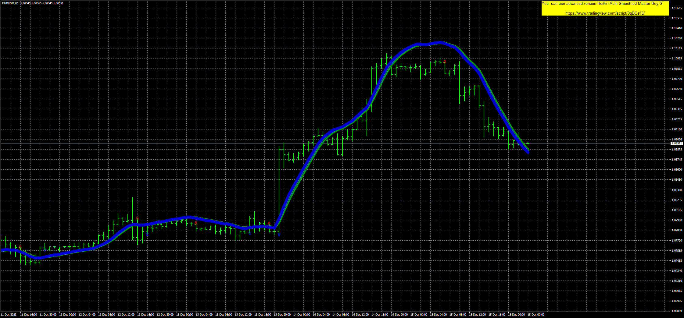Click price level 1.10280 on the axis
684x318 pixels.
[677, 38]
